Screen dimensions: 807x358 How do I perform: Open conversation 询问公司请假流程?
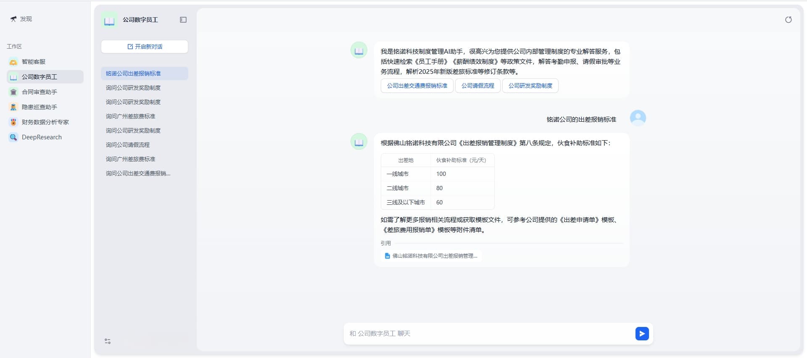(145, 145)
